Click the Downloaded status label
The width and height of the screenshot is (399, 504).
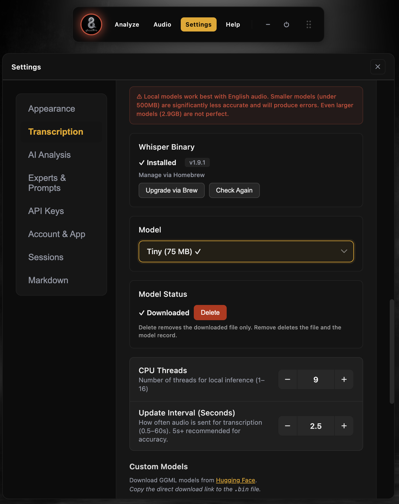pos(164,313)
